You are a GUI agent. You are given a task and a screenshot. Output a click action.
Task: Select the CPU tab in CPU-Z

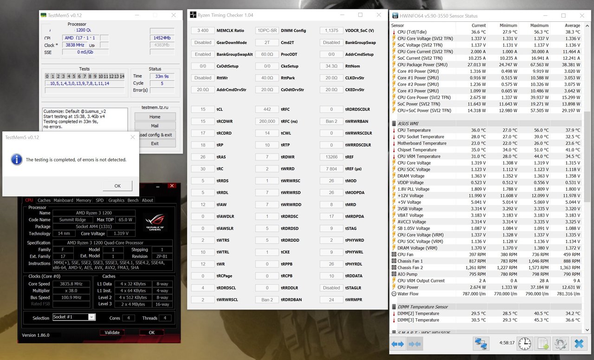29,200
